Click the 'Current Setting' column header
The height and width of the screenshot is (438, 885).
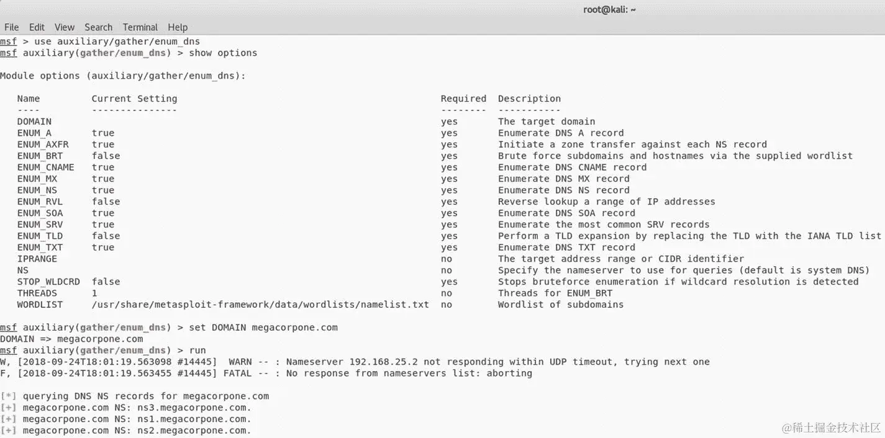pos(134,99)
